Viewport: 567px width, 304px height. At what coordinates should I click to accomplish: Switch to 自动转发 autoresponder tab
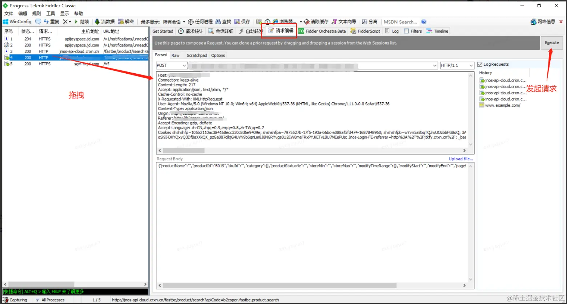coord(251,31)
